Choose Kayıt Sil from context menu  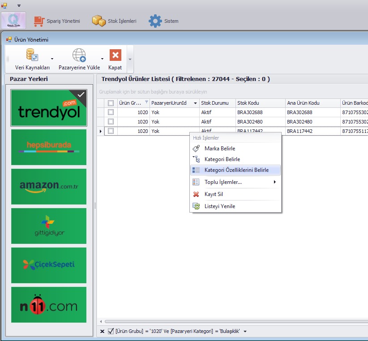click(235, 194)
